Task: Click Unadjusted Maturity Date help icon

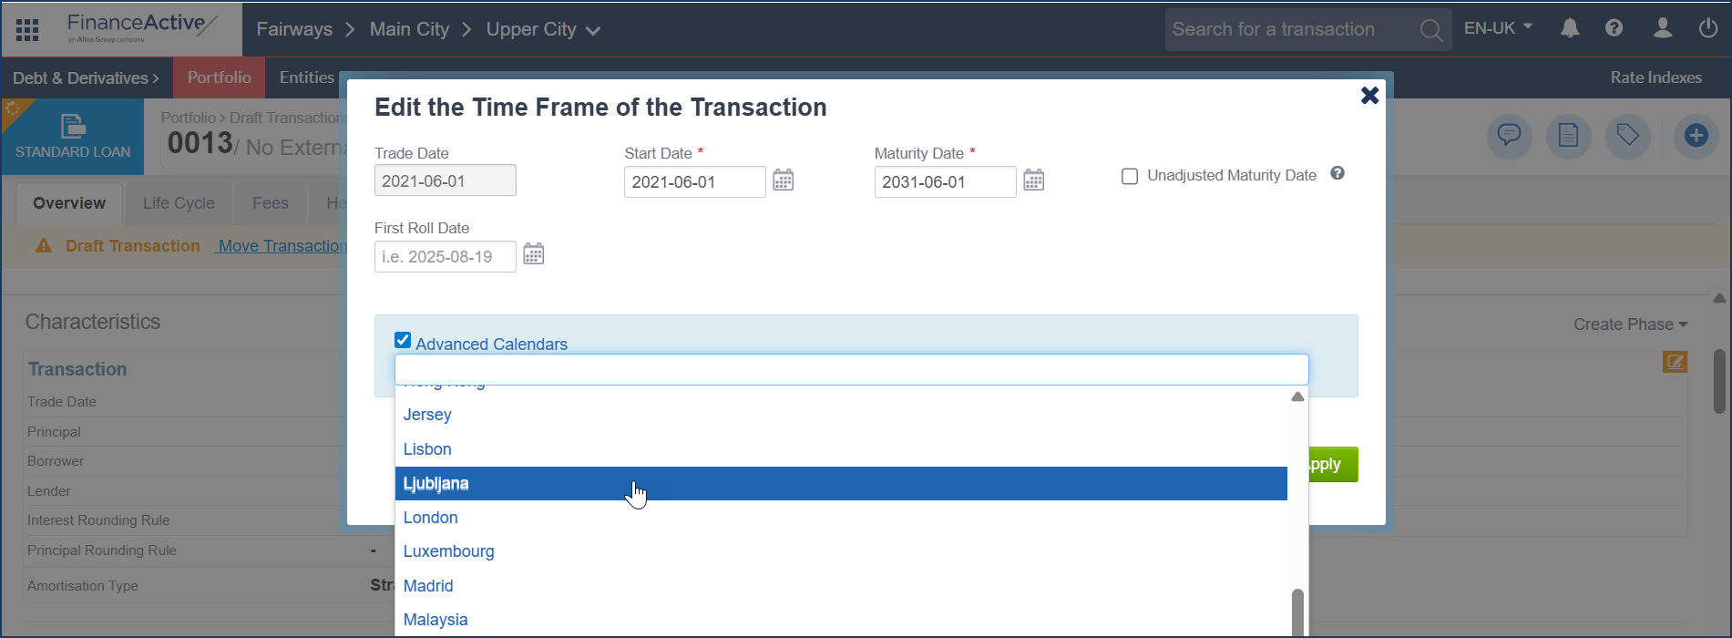Action: click(1337, 173)
